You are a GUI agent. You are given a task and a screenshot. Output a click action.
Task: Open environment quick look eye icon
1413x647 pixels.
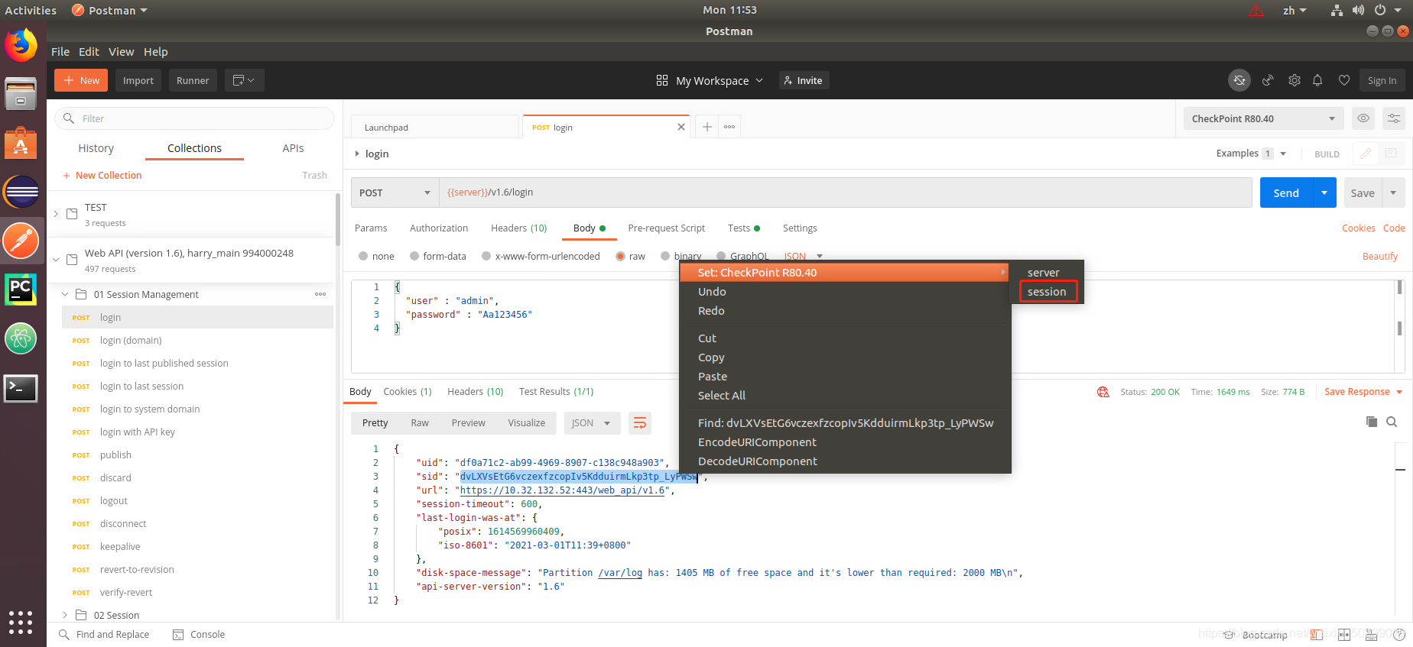[1363, 118]
